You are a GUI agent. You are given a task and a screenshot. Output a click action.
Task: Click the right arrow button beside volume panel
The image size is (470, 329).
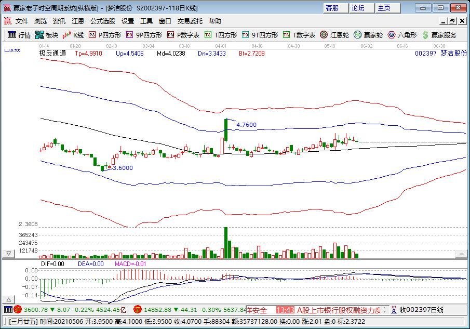pyautogui.click(x=461, y=254)
